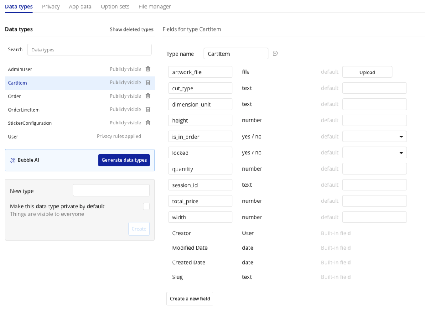Open the Option sets tab

115,7
